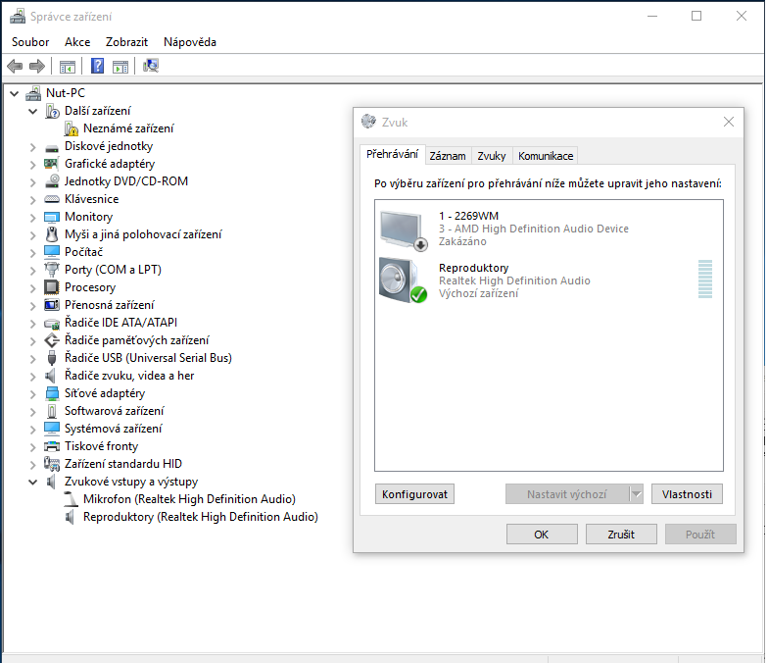Viewport: 768px width, 663px height.
Task: Click the mouse icon for Myši a jiná polohovací zařízení
Action: (x=52, y=233)
